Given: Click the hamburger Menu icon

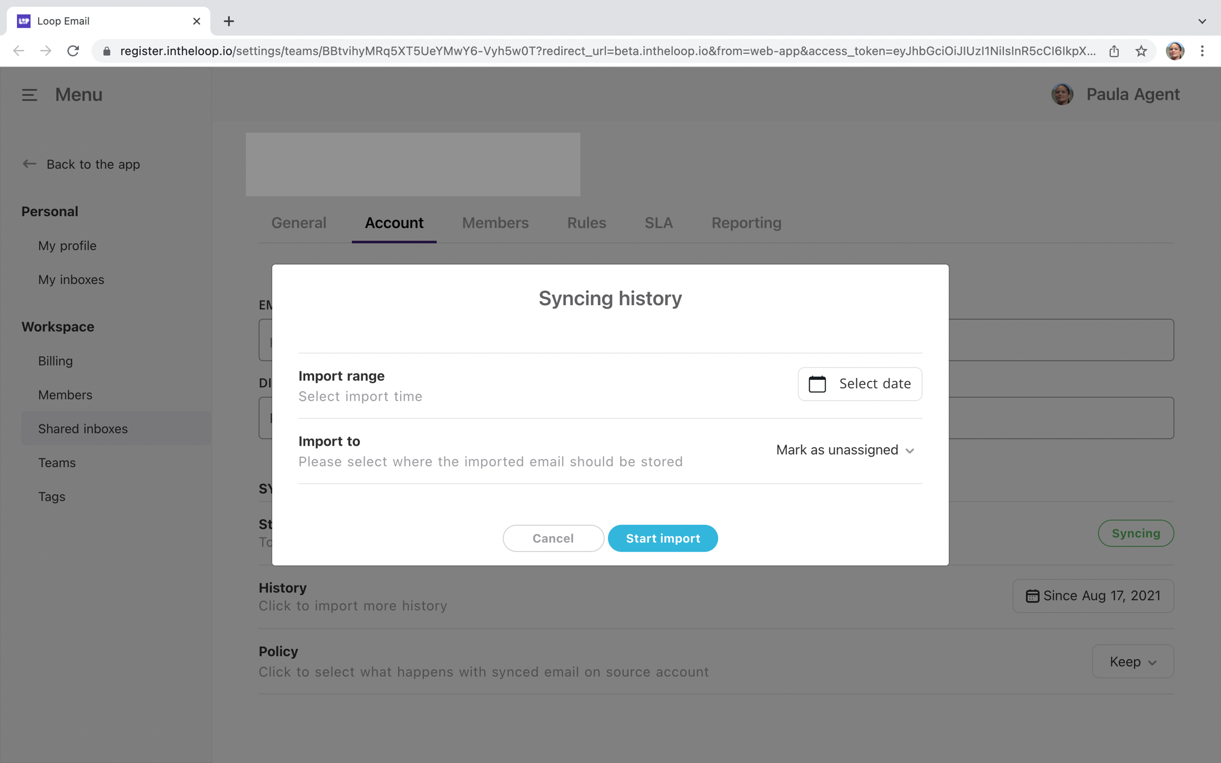Looking at the screenshot, I should 29,95.
